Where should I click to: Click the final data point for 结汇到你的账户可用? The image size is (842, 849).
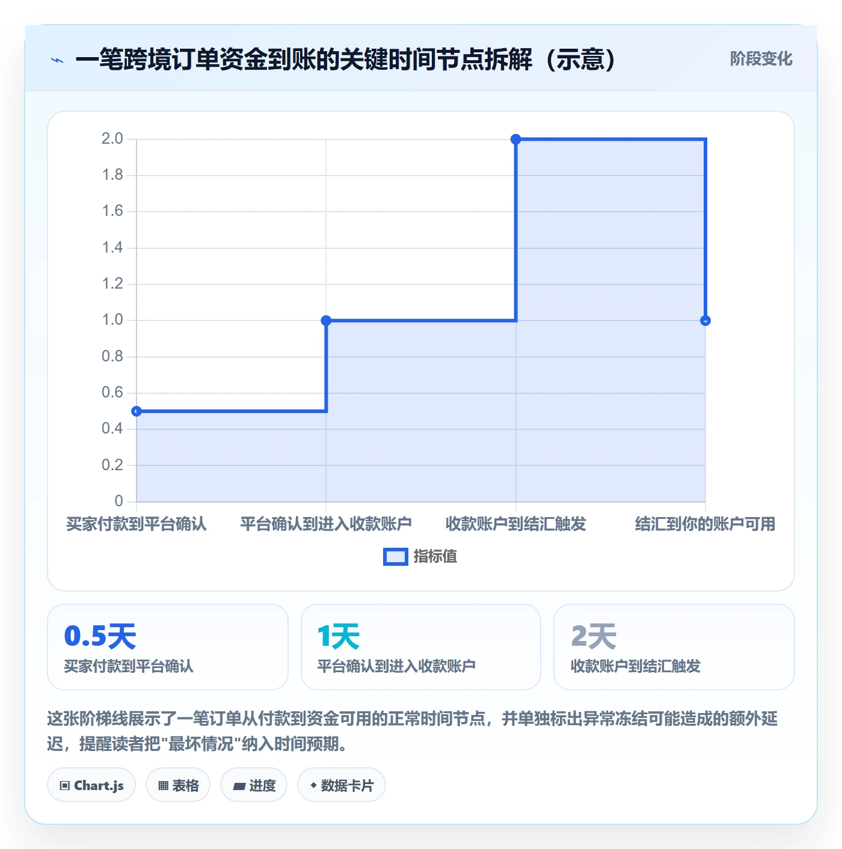coord(705,320)
